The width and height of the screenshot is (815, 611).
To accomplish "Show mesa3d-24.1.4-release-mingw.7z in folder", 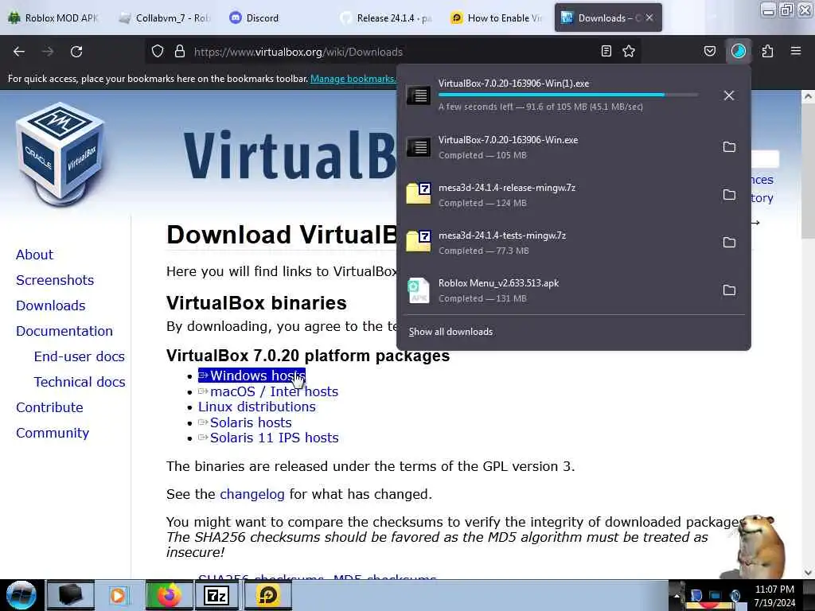I will 729,195.
